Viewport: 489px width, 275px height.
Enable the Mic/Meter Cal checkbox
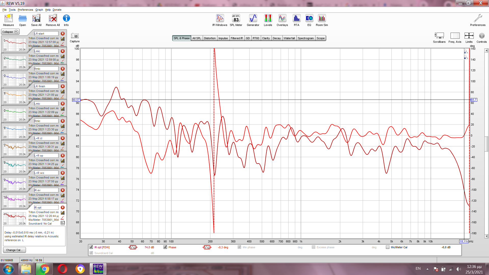point(388,247)
